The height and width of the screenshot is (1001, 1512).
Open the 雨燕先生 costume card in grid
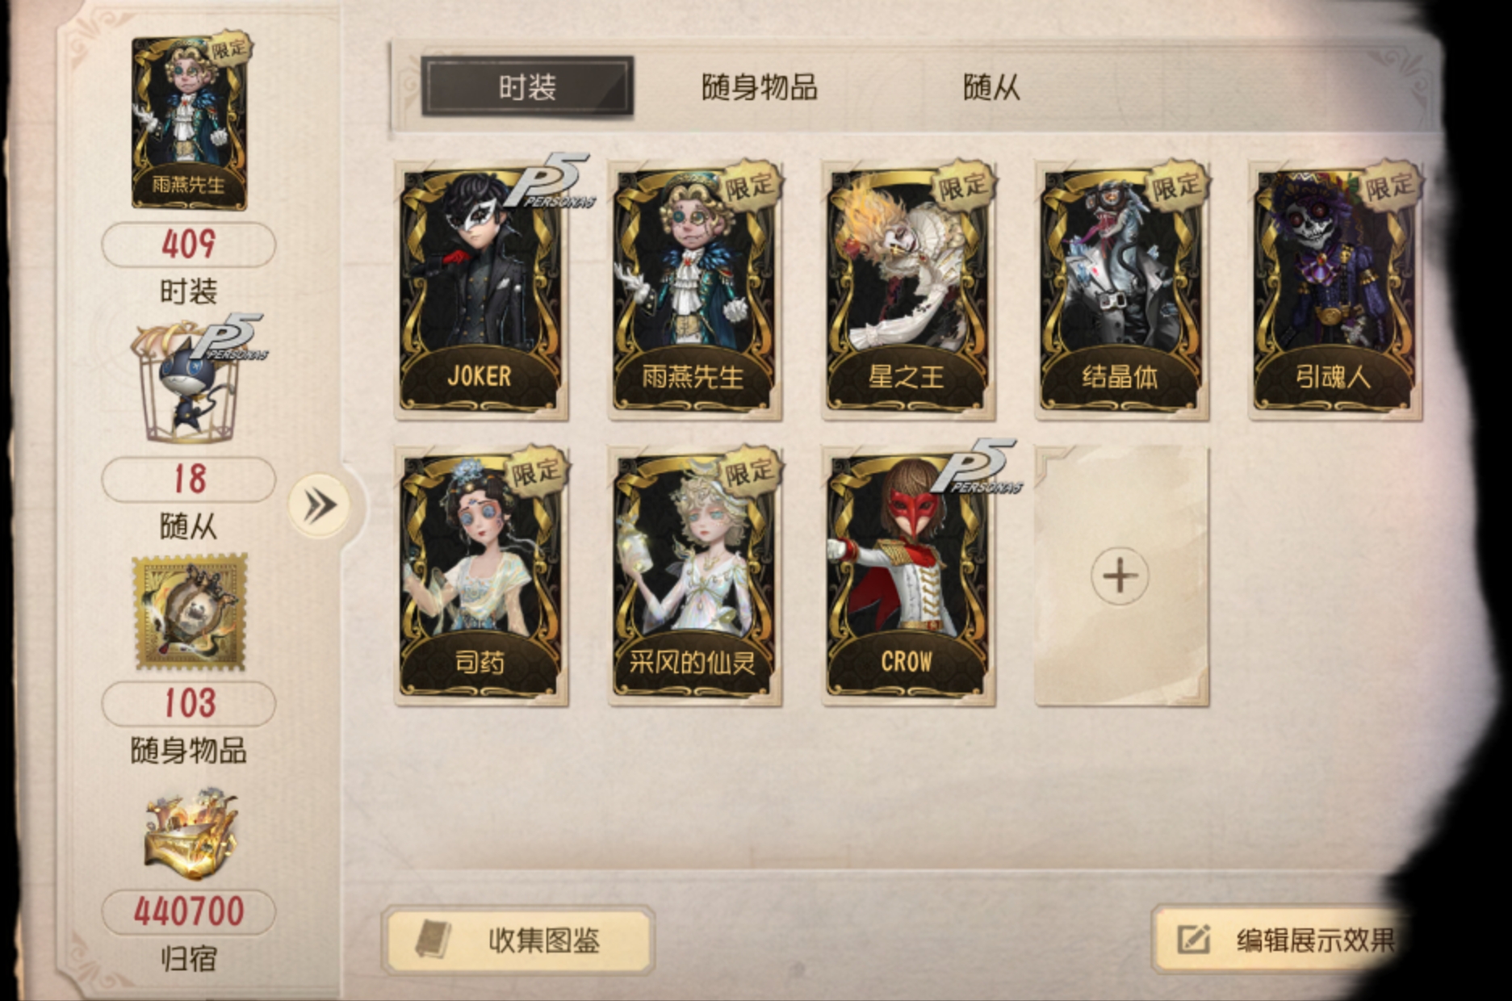point(695,290)
